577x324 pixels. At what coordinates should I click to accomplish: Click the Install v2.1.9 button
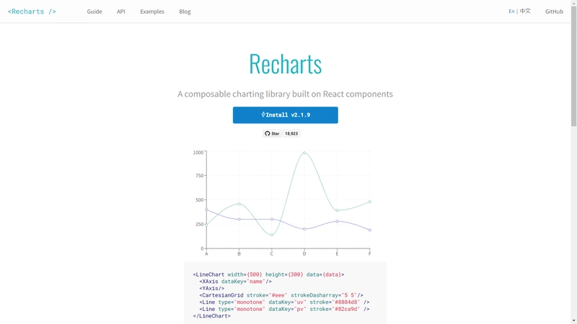[x=285, y=115]
